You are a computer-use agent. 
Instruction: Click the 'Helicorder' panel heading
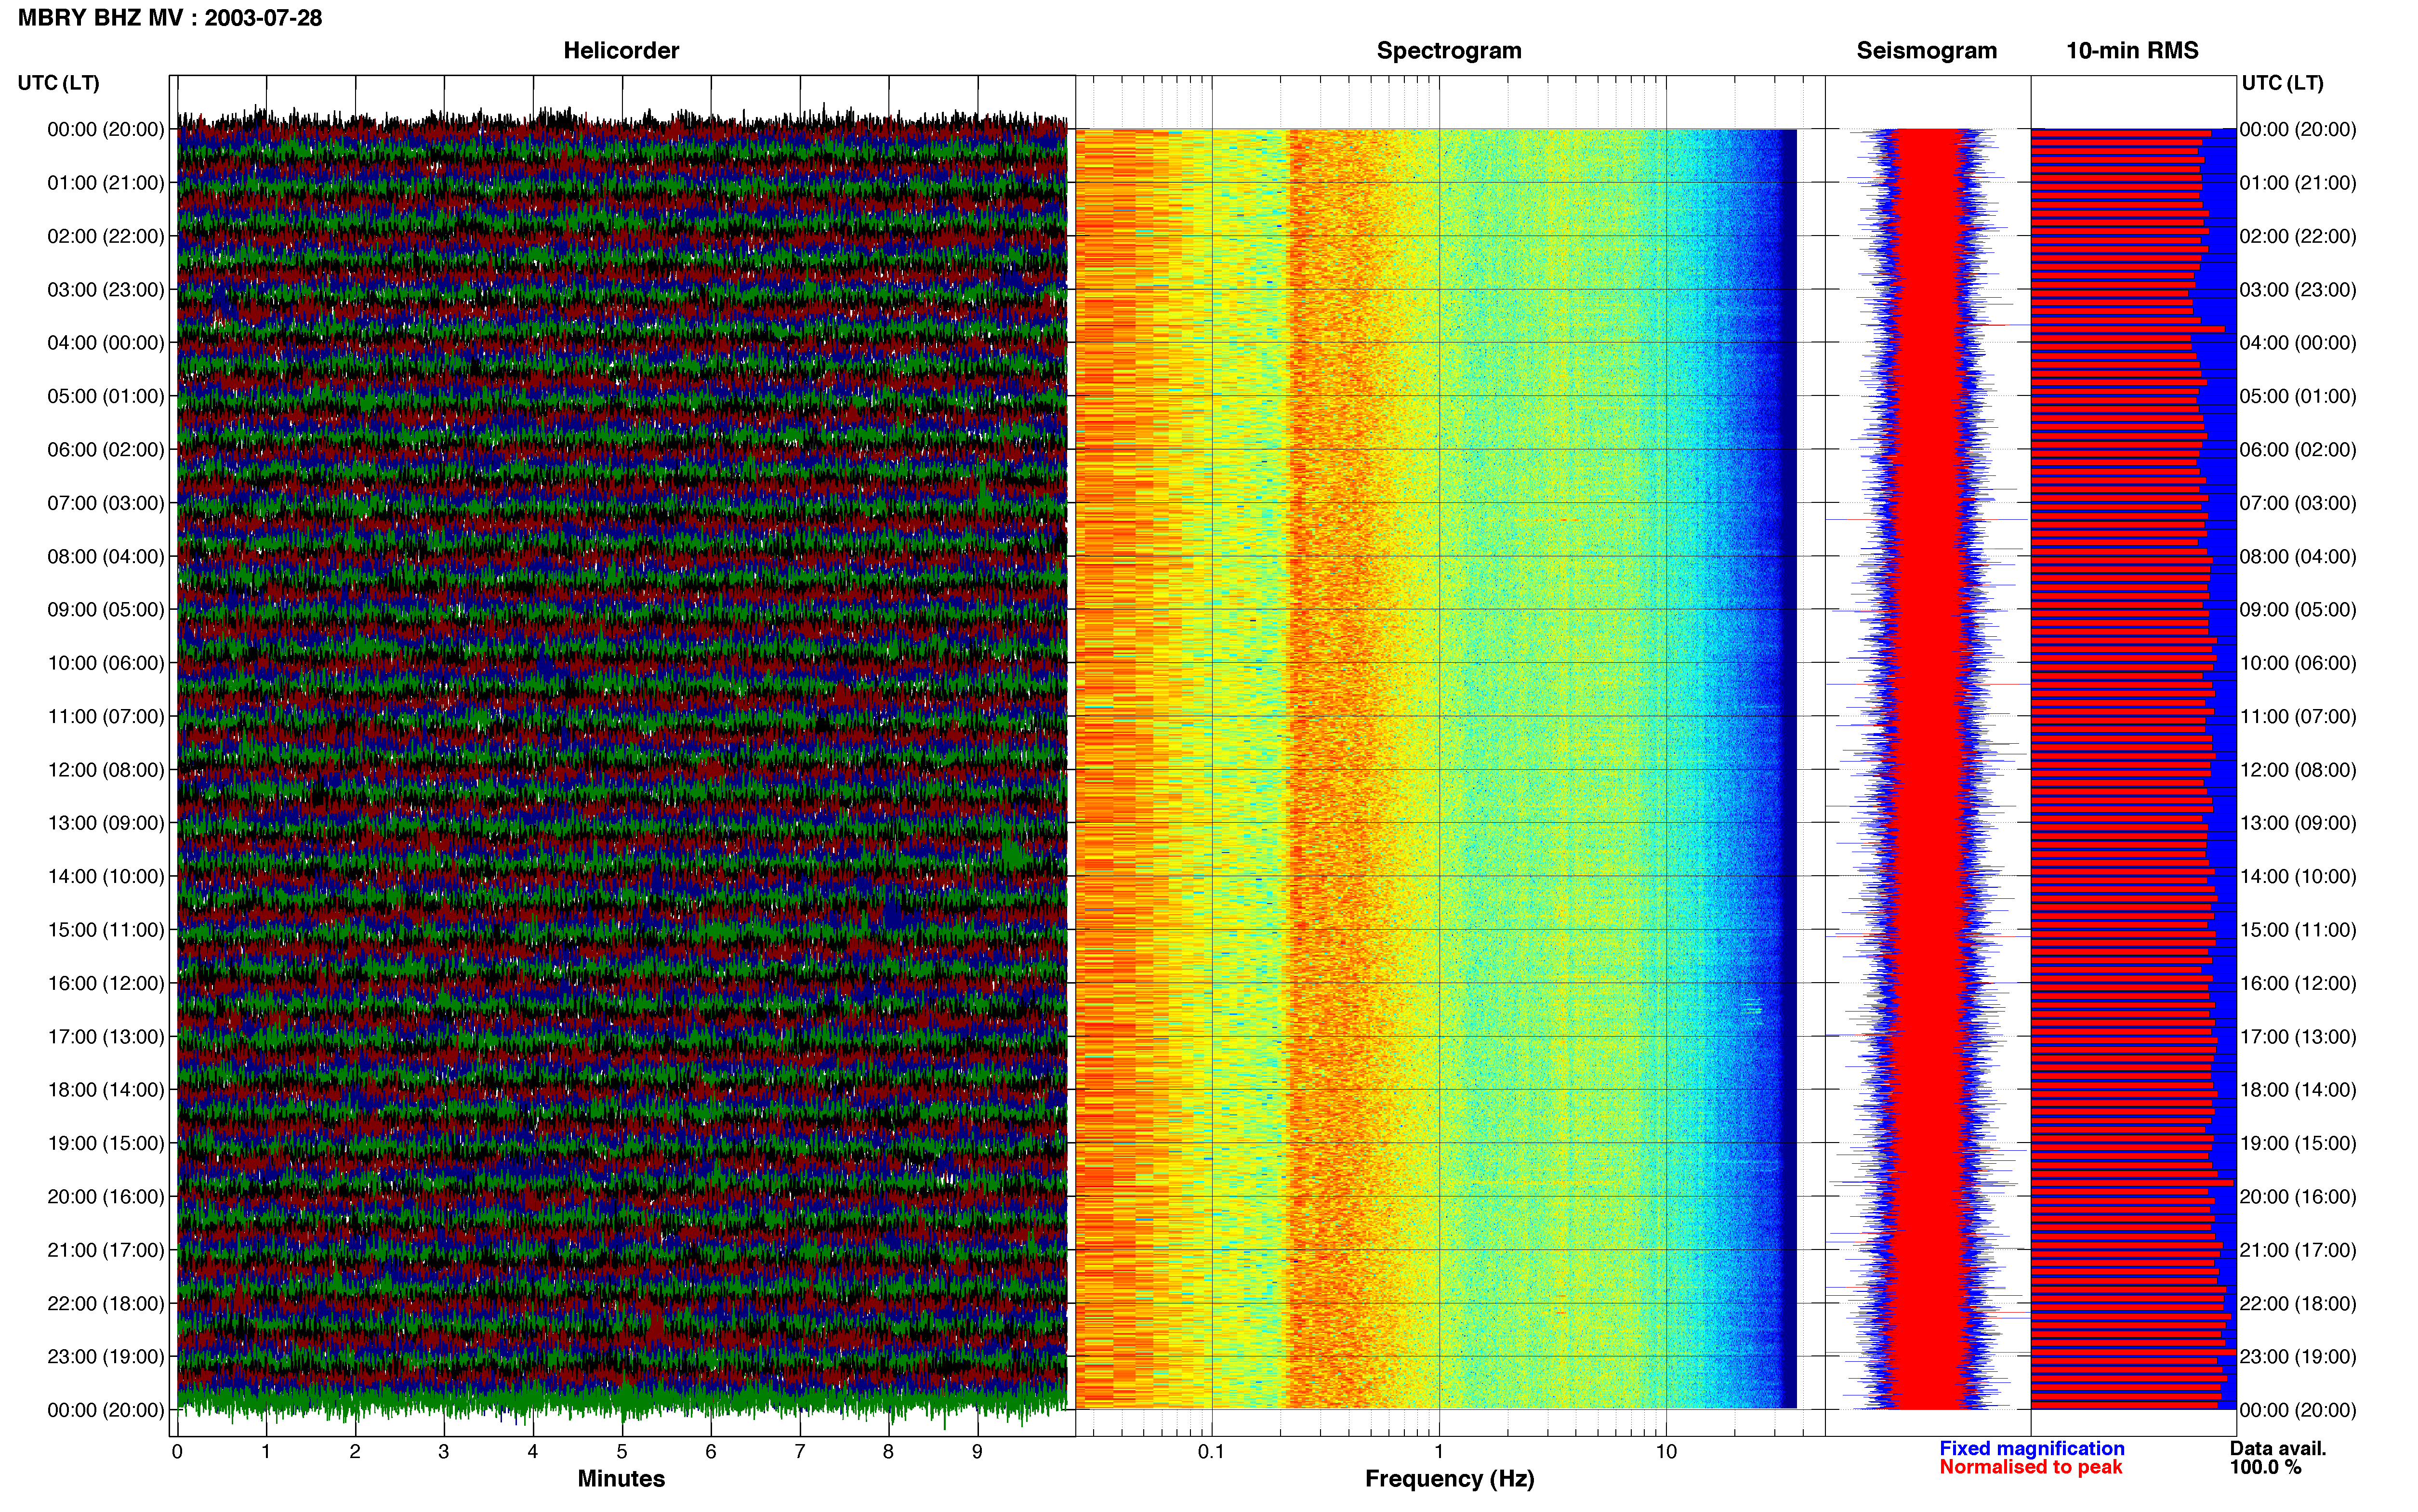tap(621, 50)
